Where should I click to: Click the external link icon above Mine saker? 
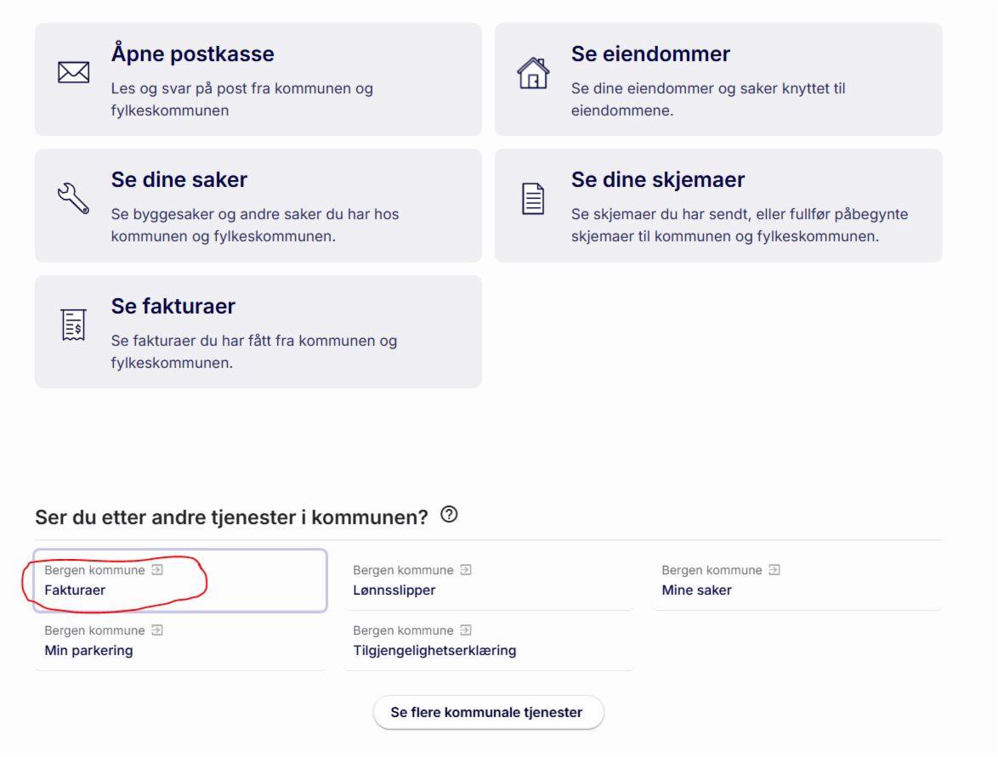[x=774, y=570]
